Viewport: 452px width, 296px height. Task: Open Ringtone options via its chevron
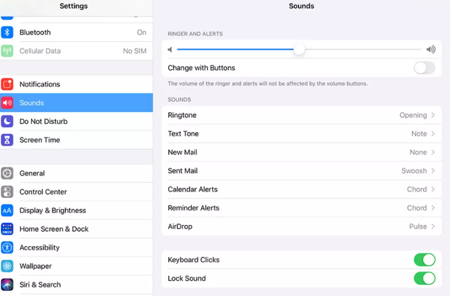coord(433,115)
